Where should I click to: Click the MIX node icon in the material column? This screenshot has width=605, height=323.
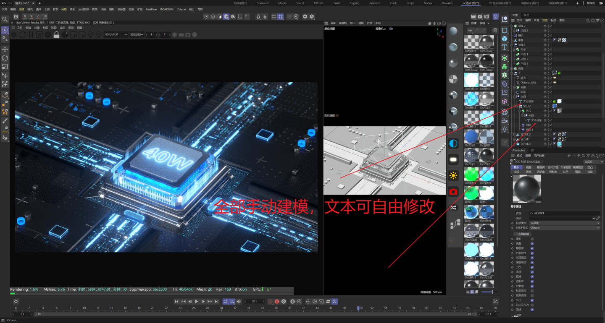click(453, 111)
